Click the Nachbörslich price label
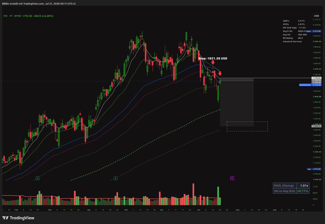 click(305, 85)
